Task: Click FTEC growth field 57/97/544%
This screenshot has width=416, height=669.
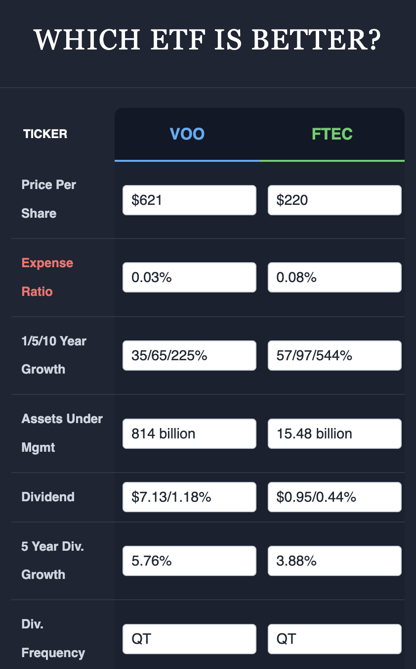Action: (x=334, y=355)
